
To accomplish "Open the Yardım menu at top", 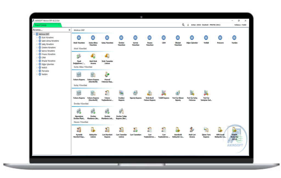I will tap(234, 38).
